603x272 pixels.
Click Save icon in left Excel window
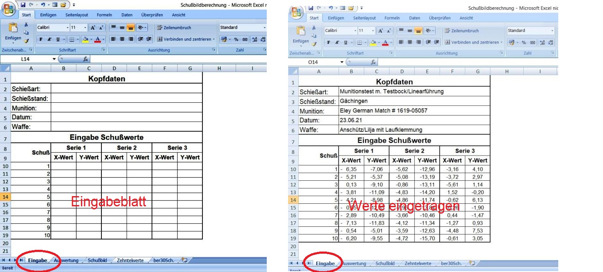(23, 5)
